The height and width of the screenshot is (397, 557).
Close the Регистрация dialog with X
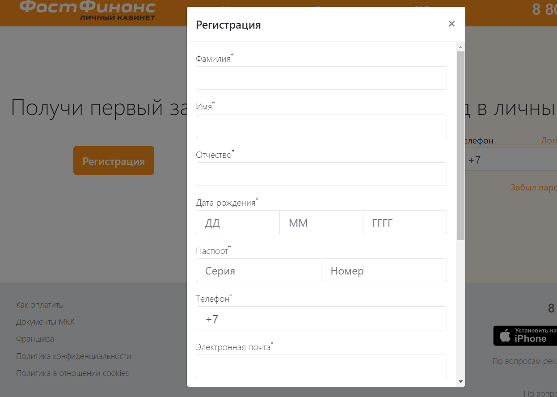[x=452, y=24]
